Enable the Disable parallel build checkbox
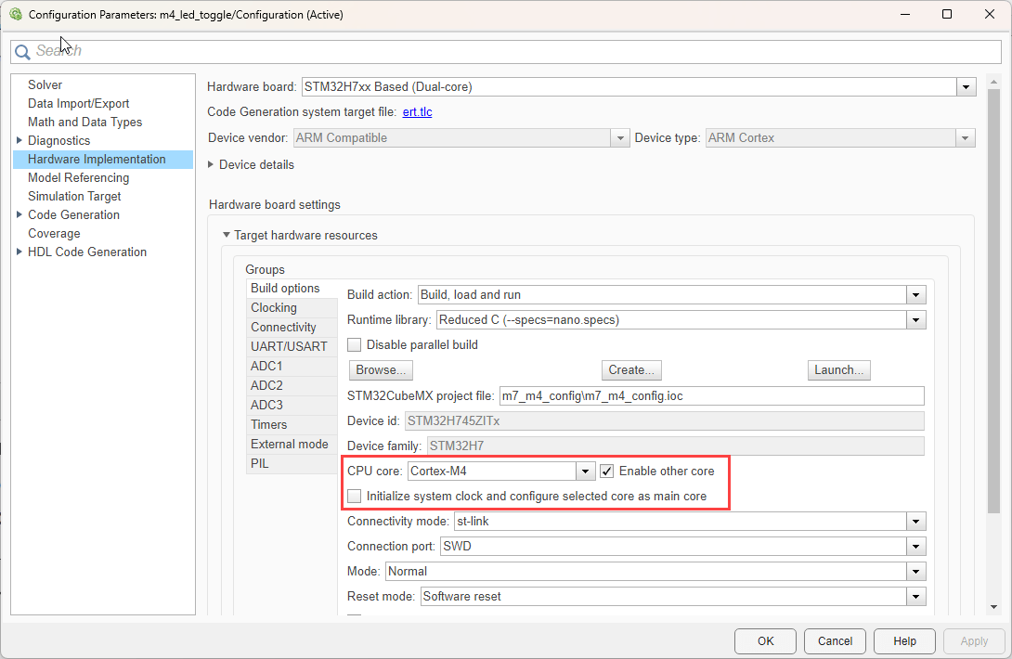Screen dimensions: 1012x659 354,344
